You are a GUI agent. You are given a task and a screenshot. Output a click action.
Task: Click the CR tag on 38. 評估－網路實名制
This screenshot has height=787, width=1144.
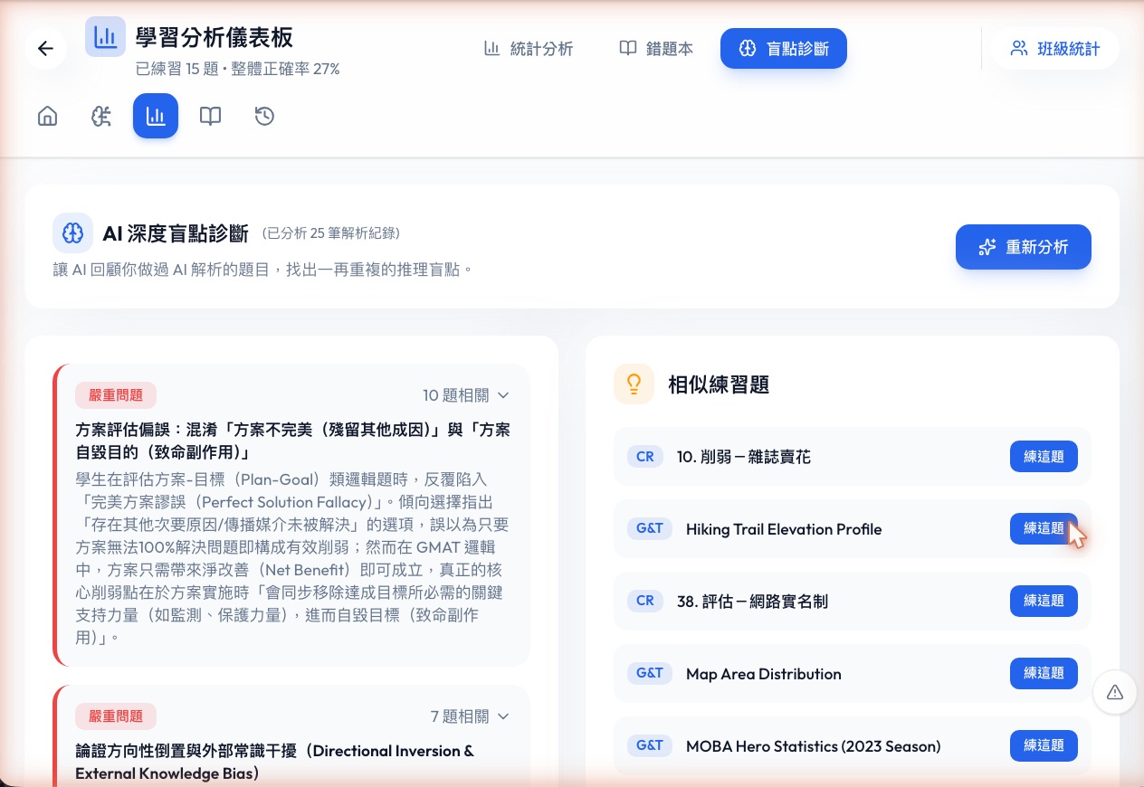(x=645, y=601)
